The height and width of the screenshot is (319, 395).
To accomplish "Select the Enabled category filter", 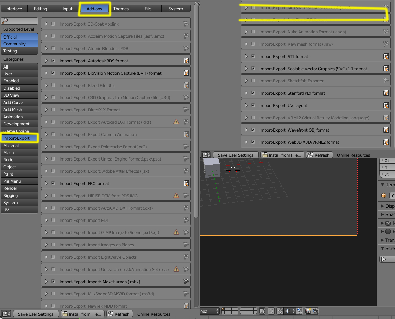I will [19, 81].
